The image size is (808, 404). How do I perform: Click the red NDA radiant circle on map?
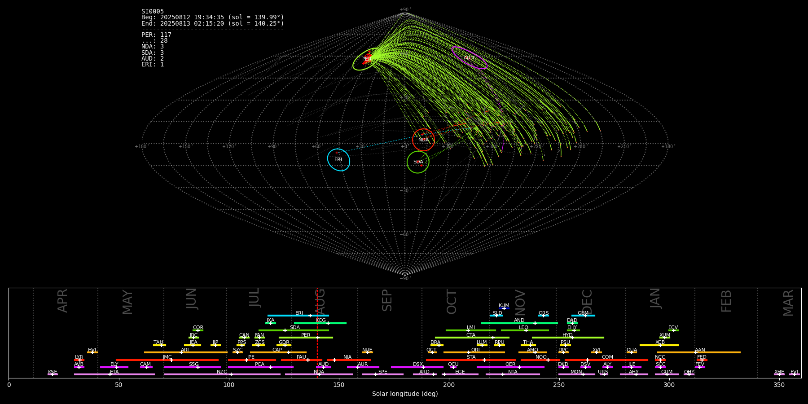pos(423,140)
